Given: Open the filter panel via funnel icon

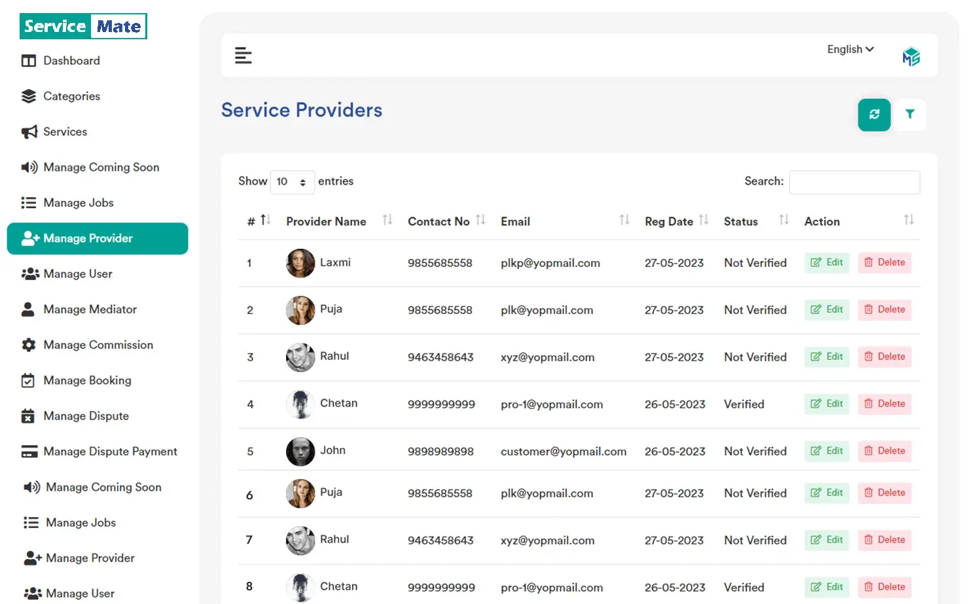Looking at the screenshot, I should 910,115.
